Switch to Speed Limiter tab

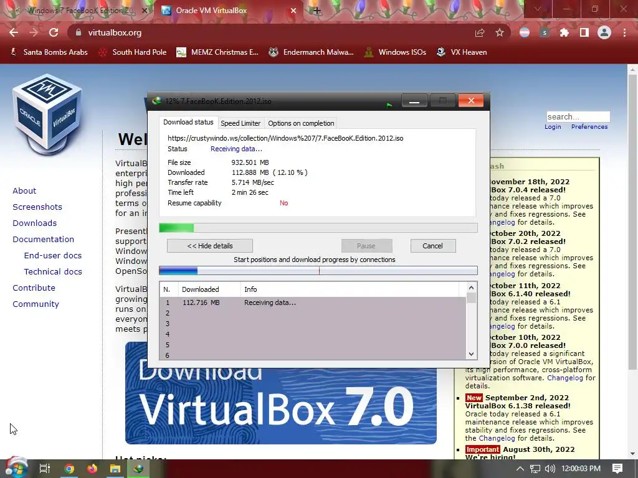[240, 123]
